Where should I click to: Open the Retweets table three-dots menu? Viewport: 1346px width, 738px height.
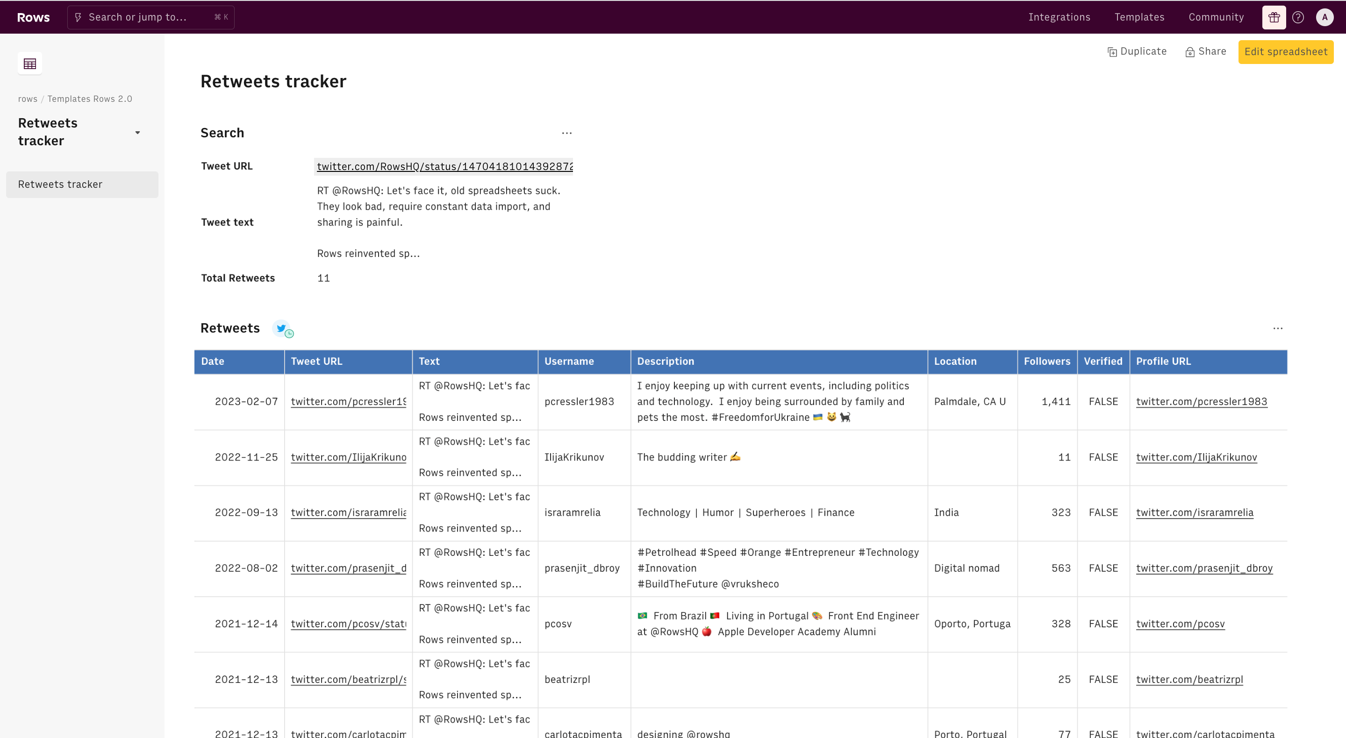1278,328
